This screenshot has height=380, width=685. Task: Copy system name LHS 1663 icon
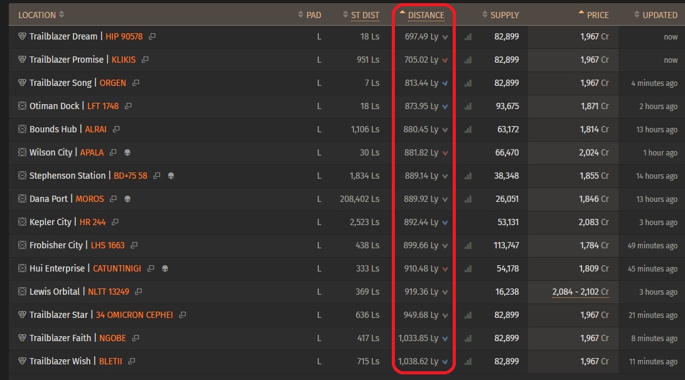(x=134, y=245)
